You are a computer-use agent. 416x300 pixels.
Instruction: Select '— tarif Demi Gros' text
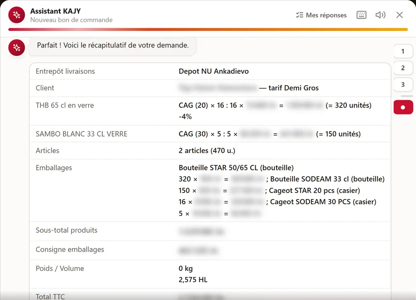click(288, 88)
